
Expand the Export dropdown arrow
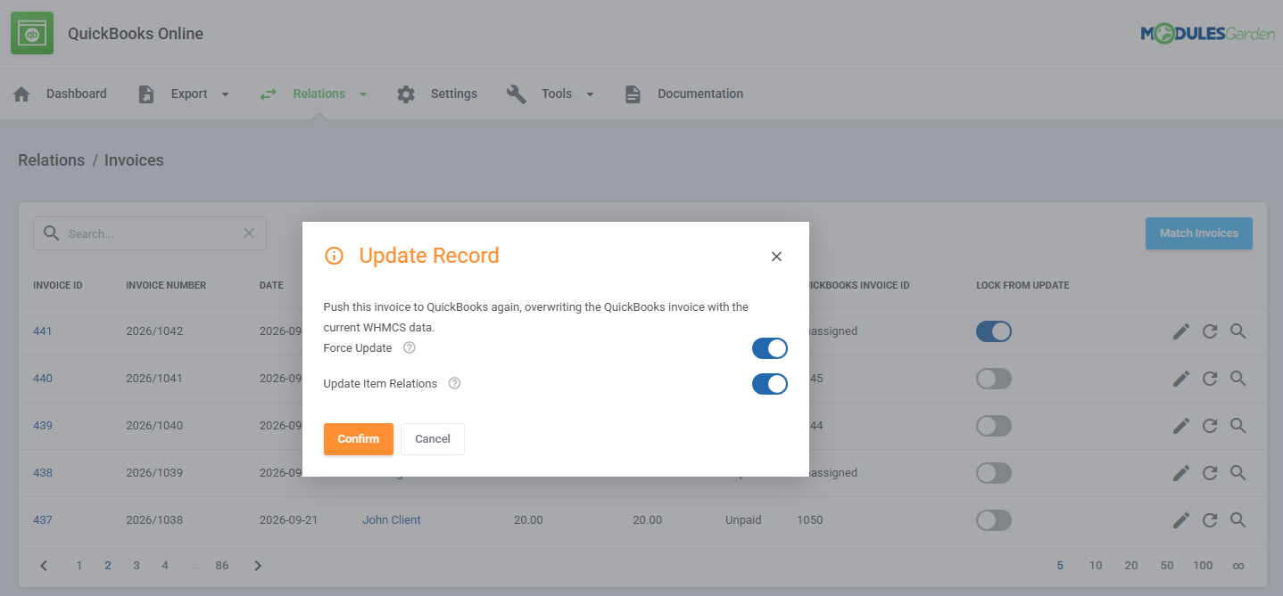(225, 94)
